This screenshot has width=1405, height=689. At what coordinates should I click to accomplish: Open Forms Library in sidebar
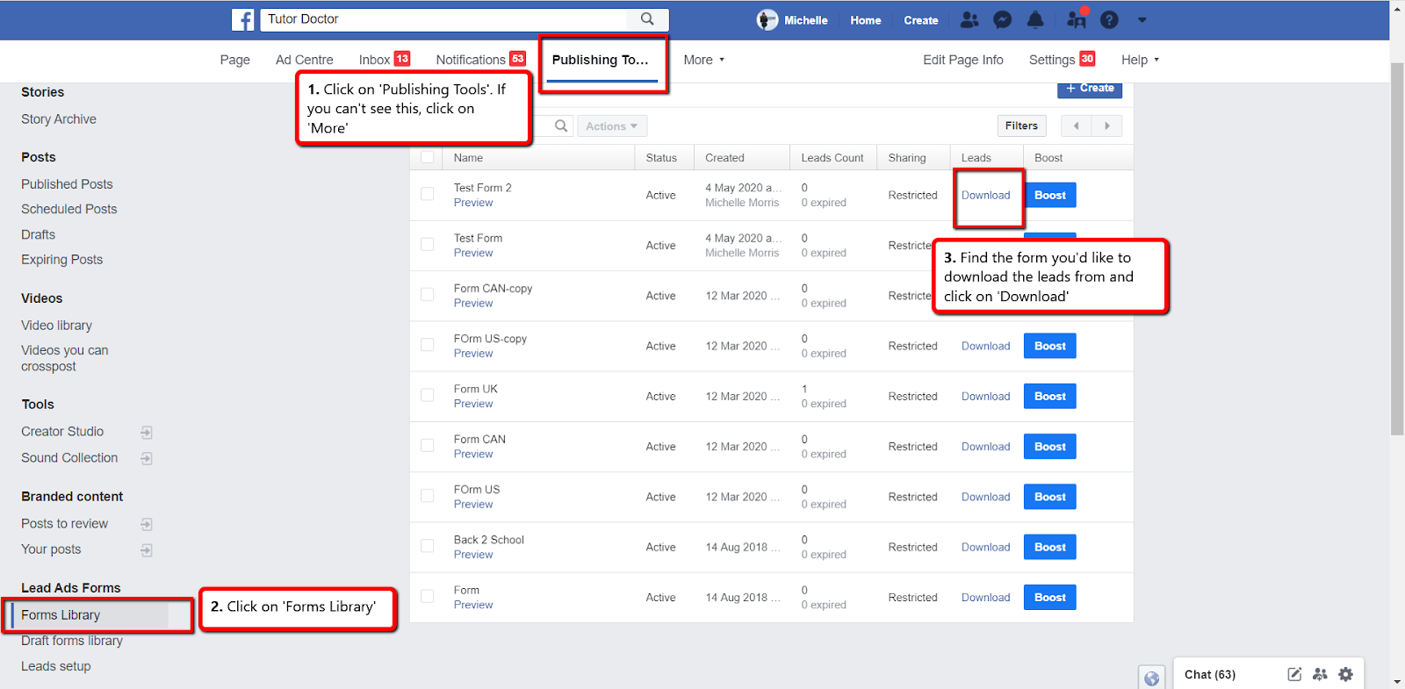61,615
